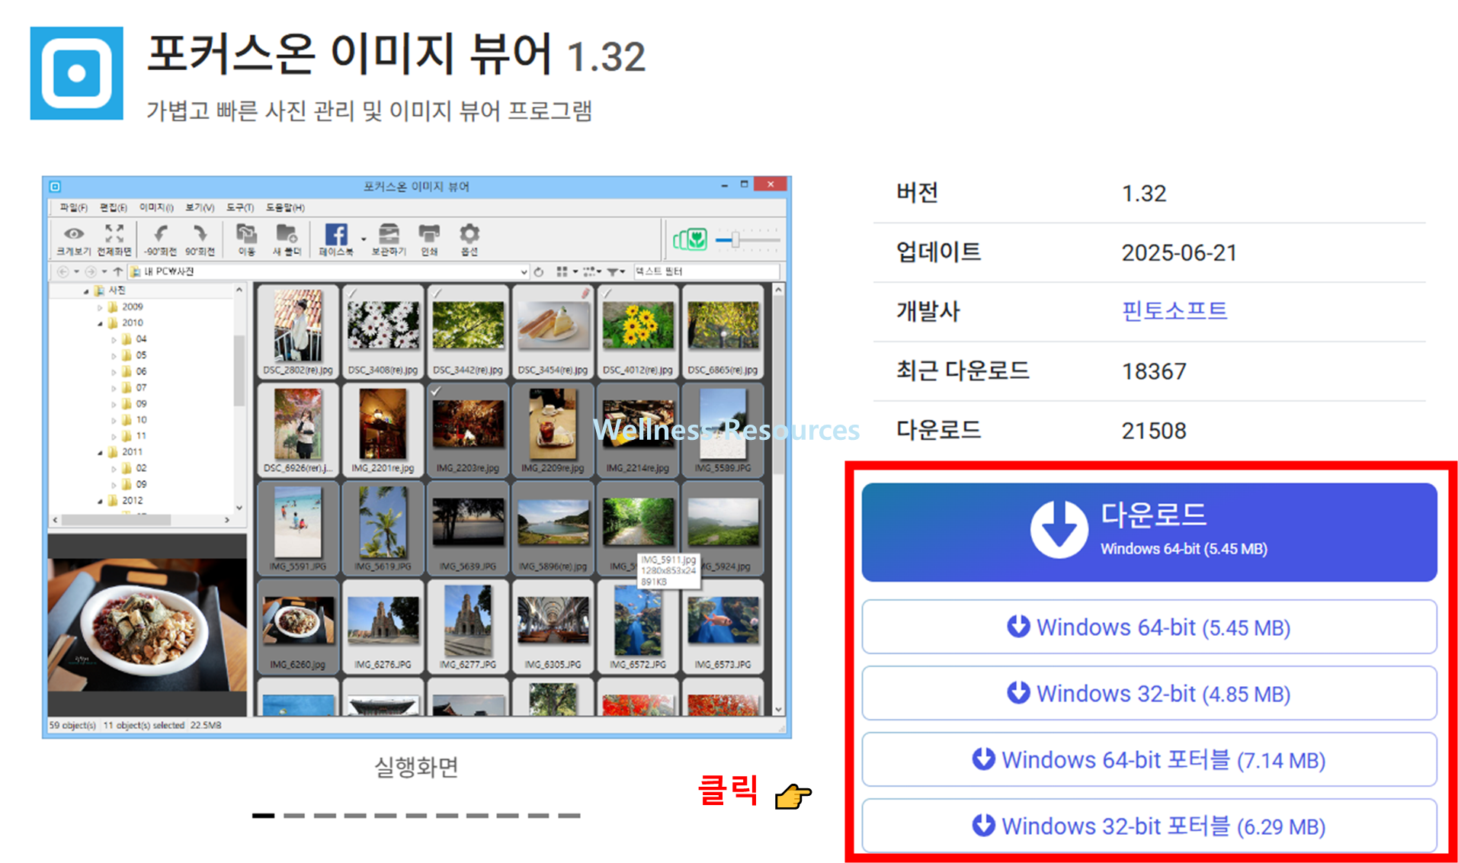Open the back history dropdown arrow
Image resolution: width=1458 pixels, height=863 pixels.
click(x=76, y=271)
